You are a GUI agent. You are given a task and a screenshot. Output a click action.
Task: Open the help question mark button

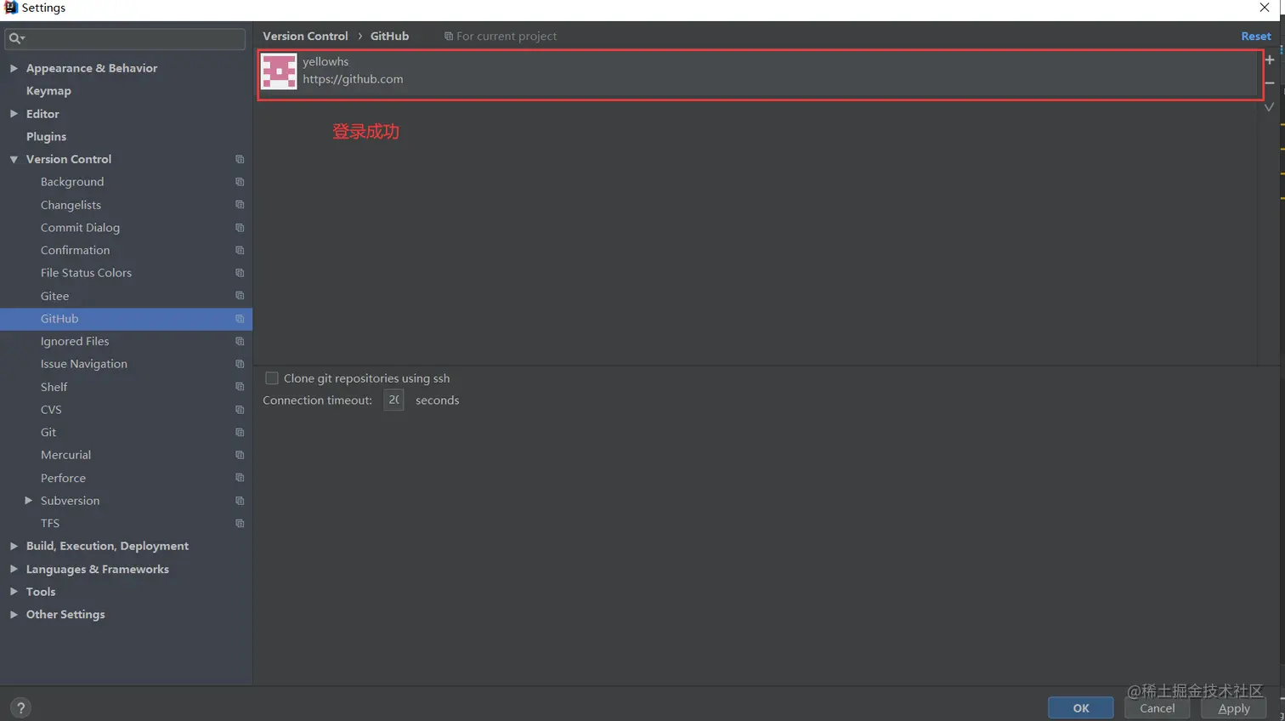[21, 707]
